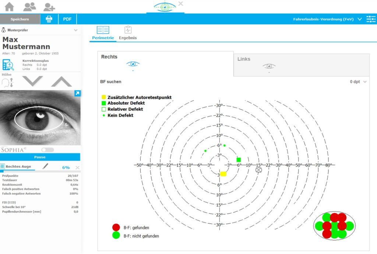Viewport: 377px width, 254px height.
Task: Pause the examination
Action: [x=40, y=157]
